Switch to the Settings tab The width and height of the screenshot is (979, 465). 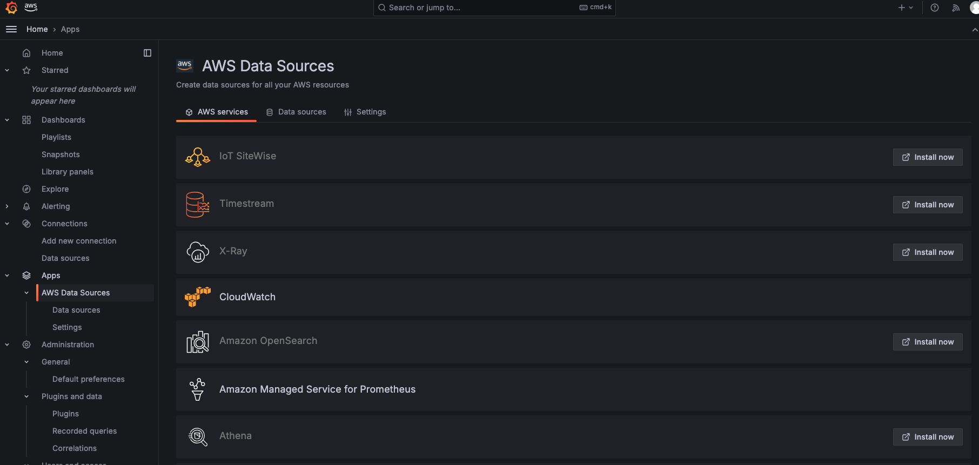click(x=365, y=112)
